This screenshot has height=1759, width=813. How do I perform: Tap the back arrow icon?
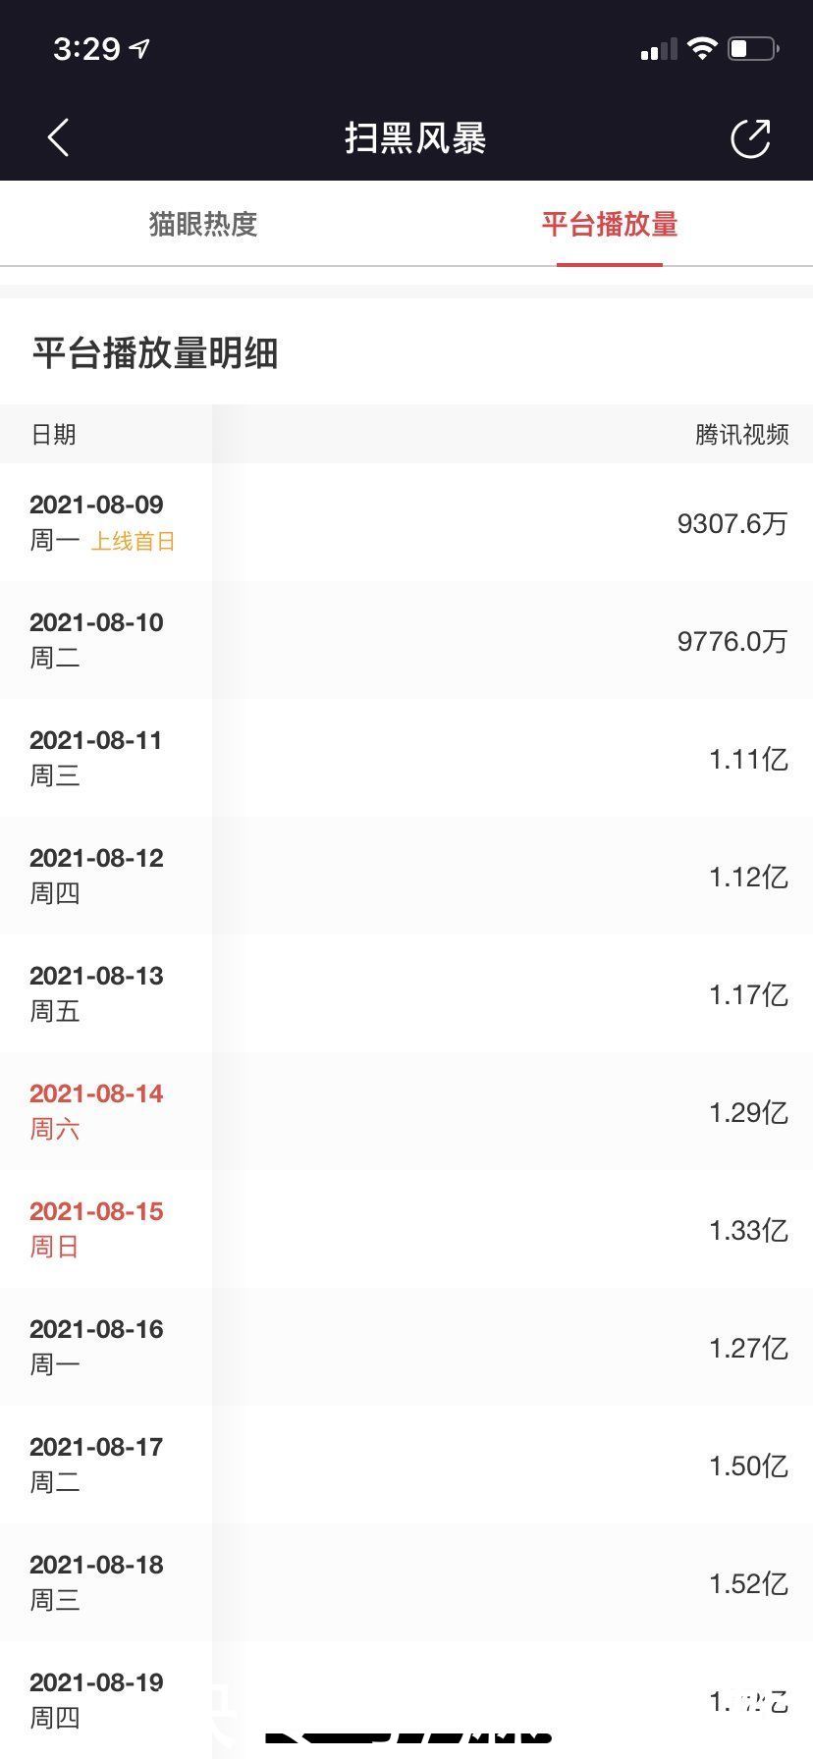[x=59, y=137]
